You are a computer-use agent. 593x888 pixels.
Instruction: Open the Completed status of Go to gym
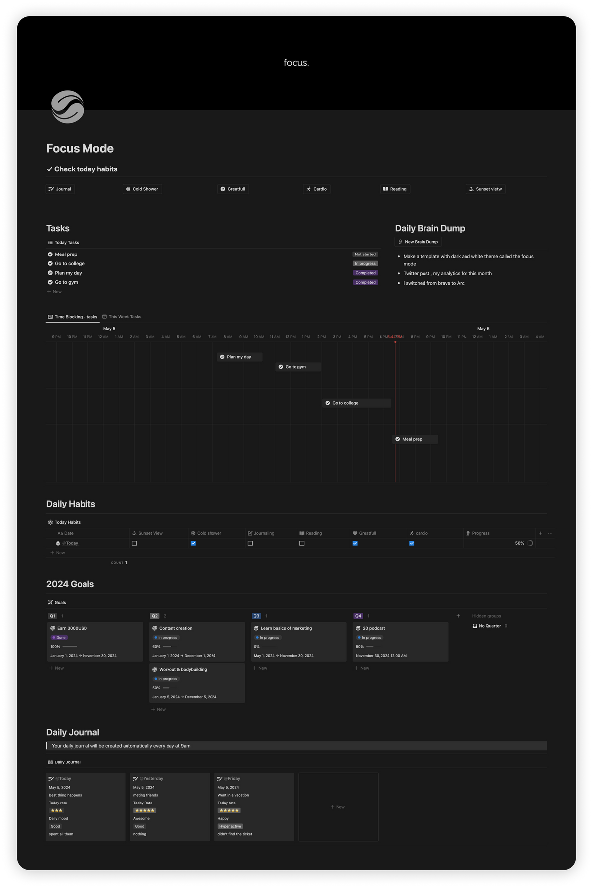(365, 282)
